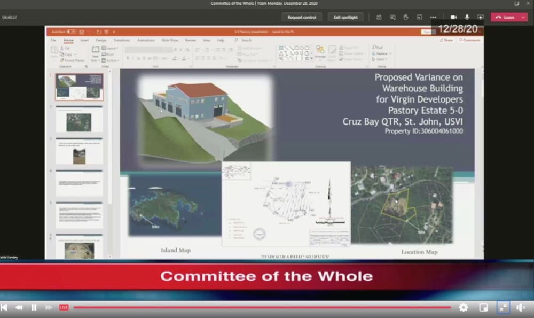
Task: Leave the Teams meeting
Action: [505, 18]
